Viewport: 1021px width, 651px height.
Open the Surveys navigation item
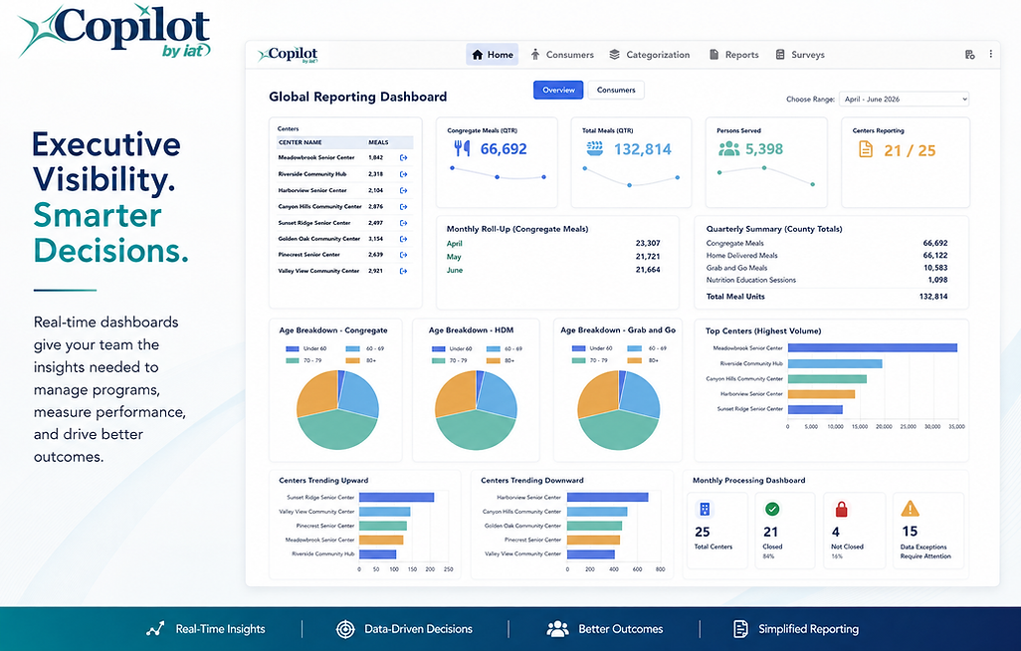800,55
